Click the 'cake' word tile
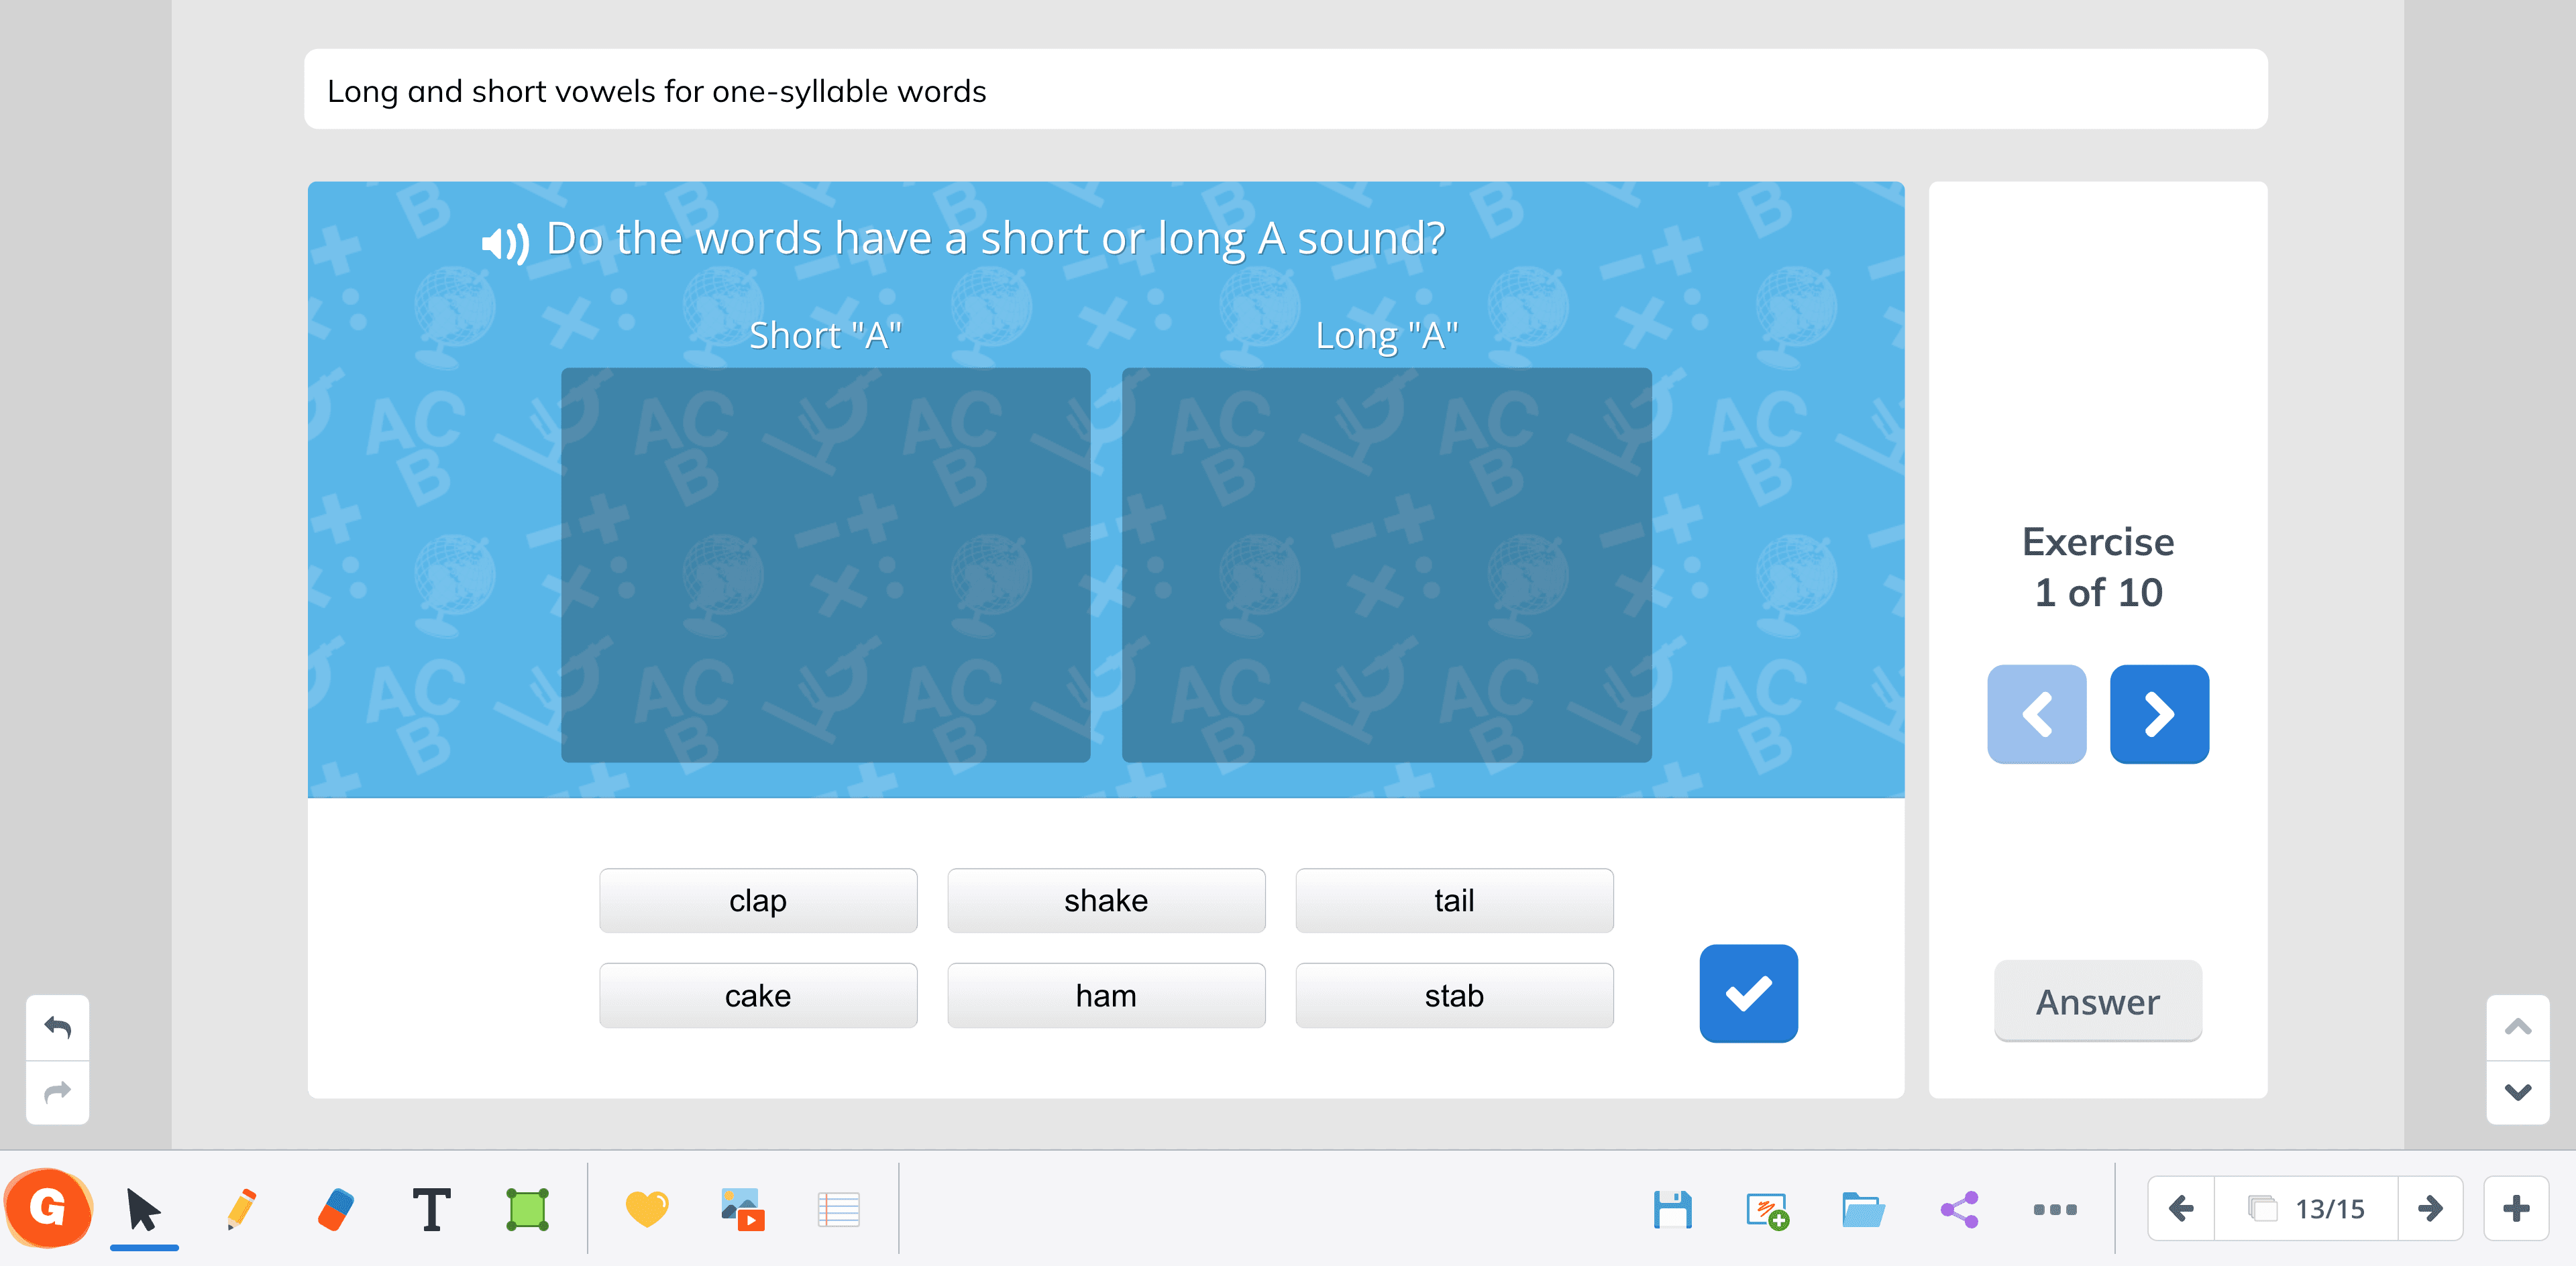Viewport: 2576px width, 1266px height. click(757, 995)
